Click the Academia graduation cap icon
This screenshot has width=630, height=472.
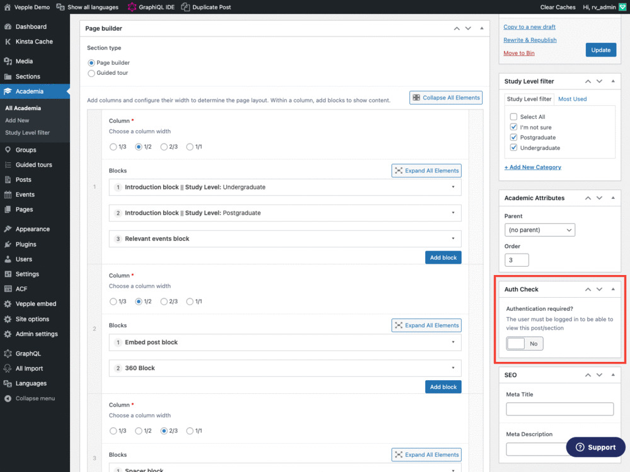pos(8,91)
